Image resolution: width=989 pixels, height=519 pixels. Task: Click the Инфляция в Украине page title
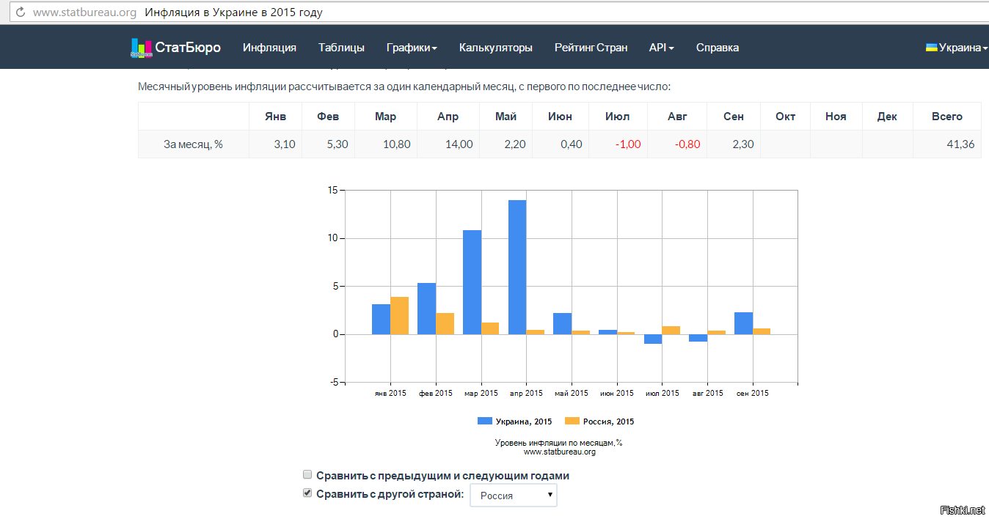click(x=233, y=12)
